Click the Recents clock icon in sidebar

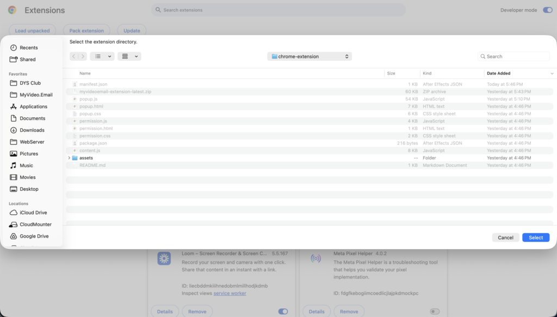coord(14,48)
